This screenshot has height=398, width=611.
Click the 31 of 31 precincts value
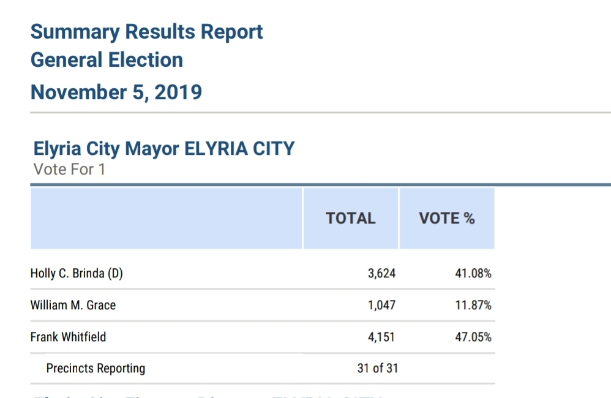coord(378,369)
